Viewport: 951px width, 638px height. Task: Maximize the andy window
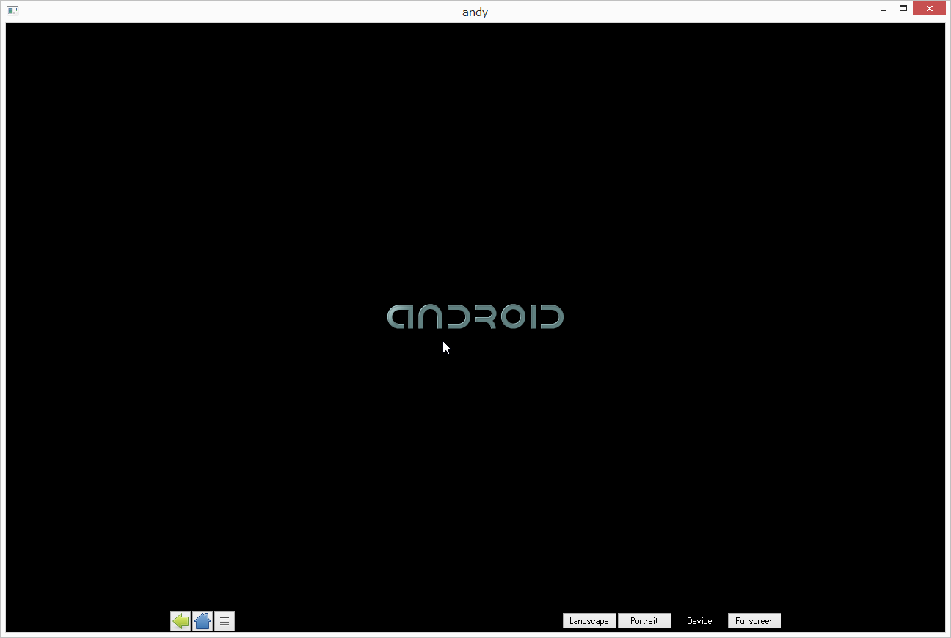pyautogui.click(x=903, y=9)
